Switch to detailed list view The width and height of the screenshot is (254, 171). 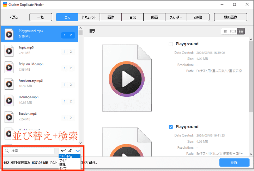coord(241,31)
